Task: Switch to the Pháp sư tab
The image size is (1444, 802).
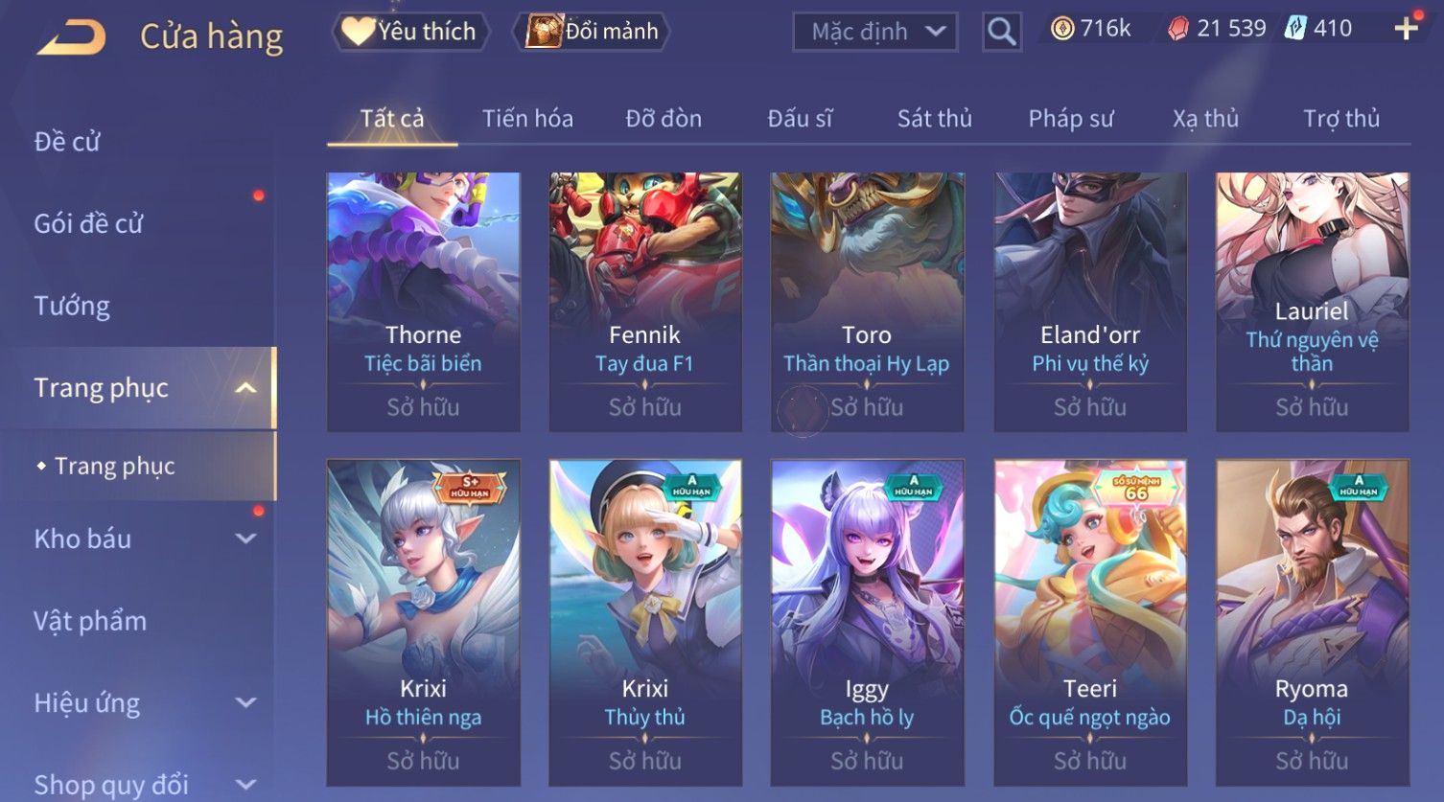Action: click(x=1071, y=119)
